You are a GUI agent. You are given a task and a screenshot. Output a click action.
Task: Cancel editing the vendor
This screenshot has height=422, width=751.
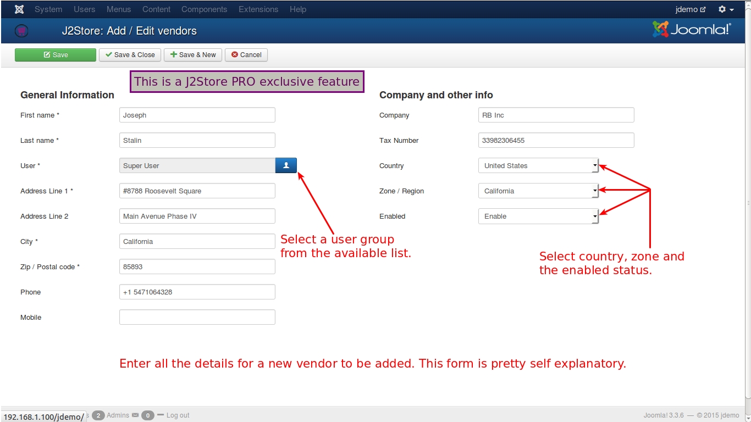pos(246,55)
